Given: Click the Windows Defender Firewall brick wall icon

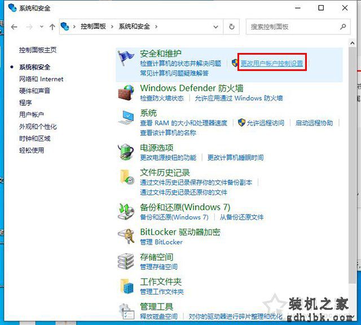Looking at the screenshot, I should coord(126,92).
